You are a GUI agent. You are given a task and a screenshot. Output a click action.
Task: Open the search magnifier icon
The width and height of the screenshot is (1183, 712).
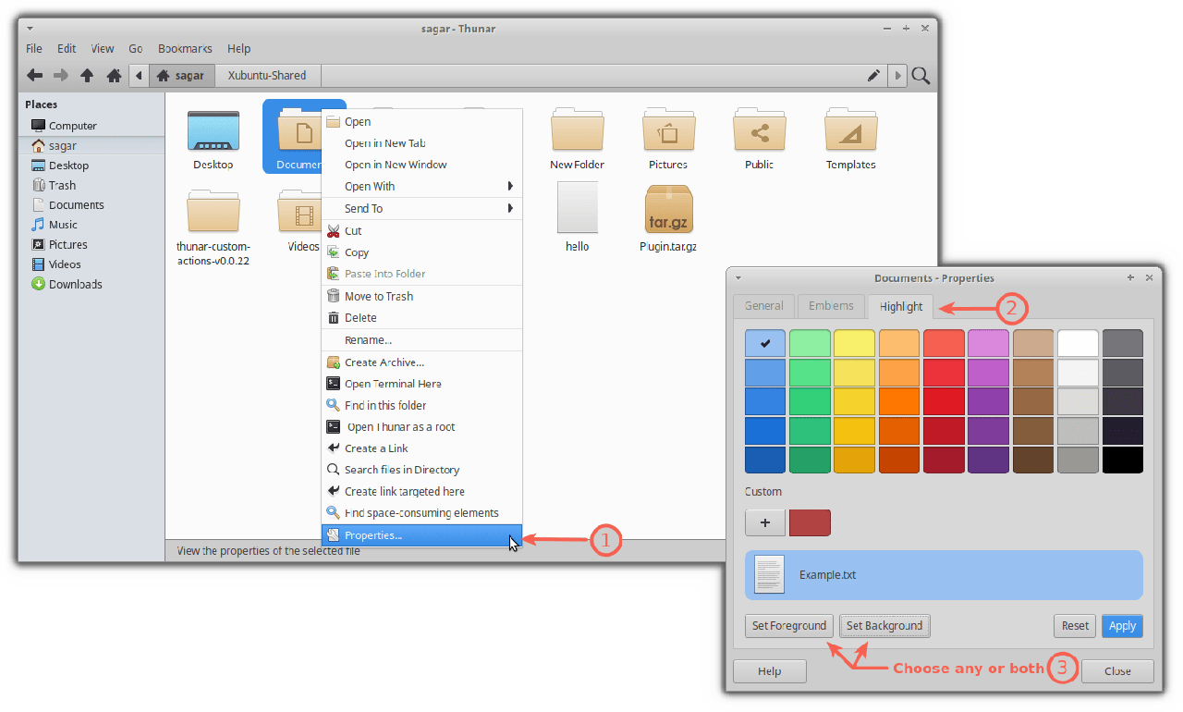point(921,76)
